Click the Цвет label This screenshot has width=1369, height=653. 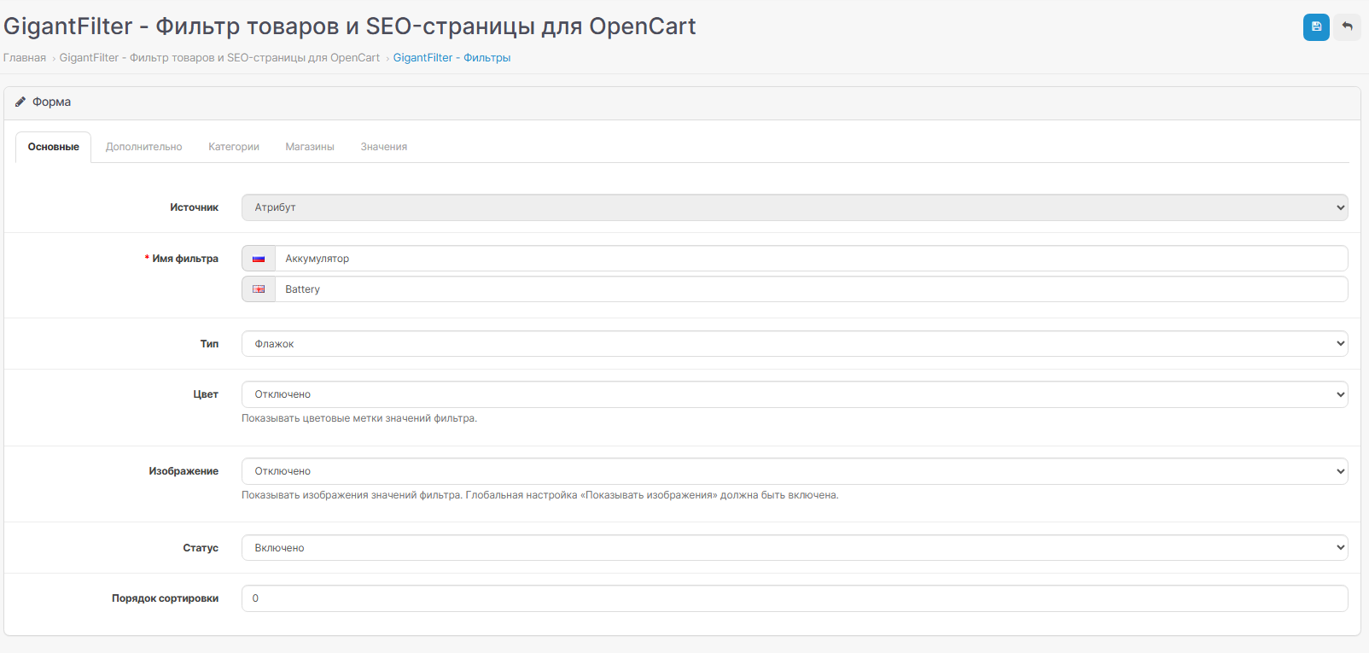tap(206, 394)
